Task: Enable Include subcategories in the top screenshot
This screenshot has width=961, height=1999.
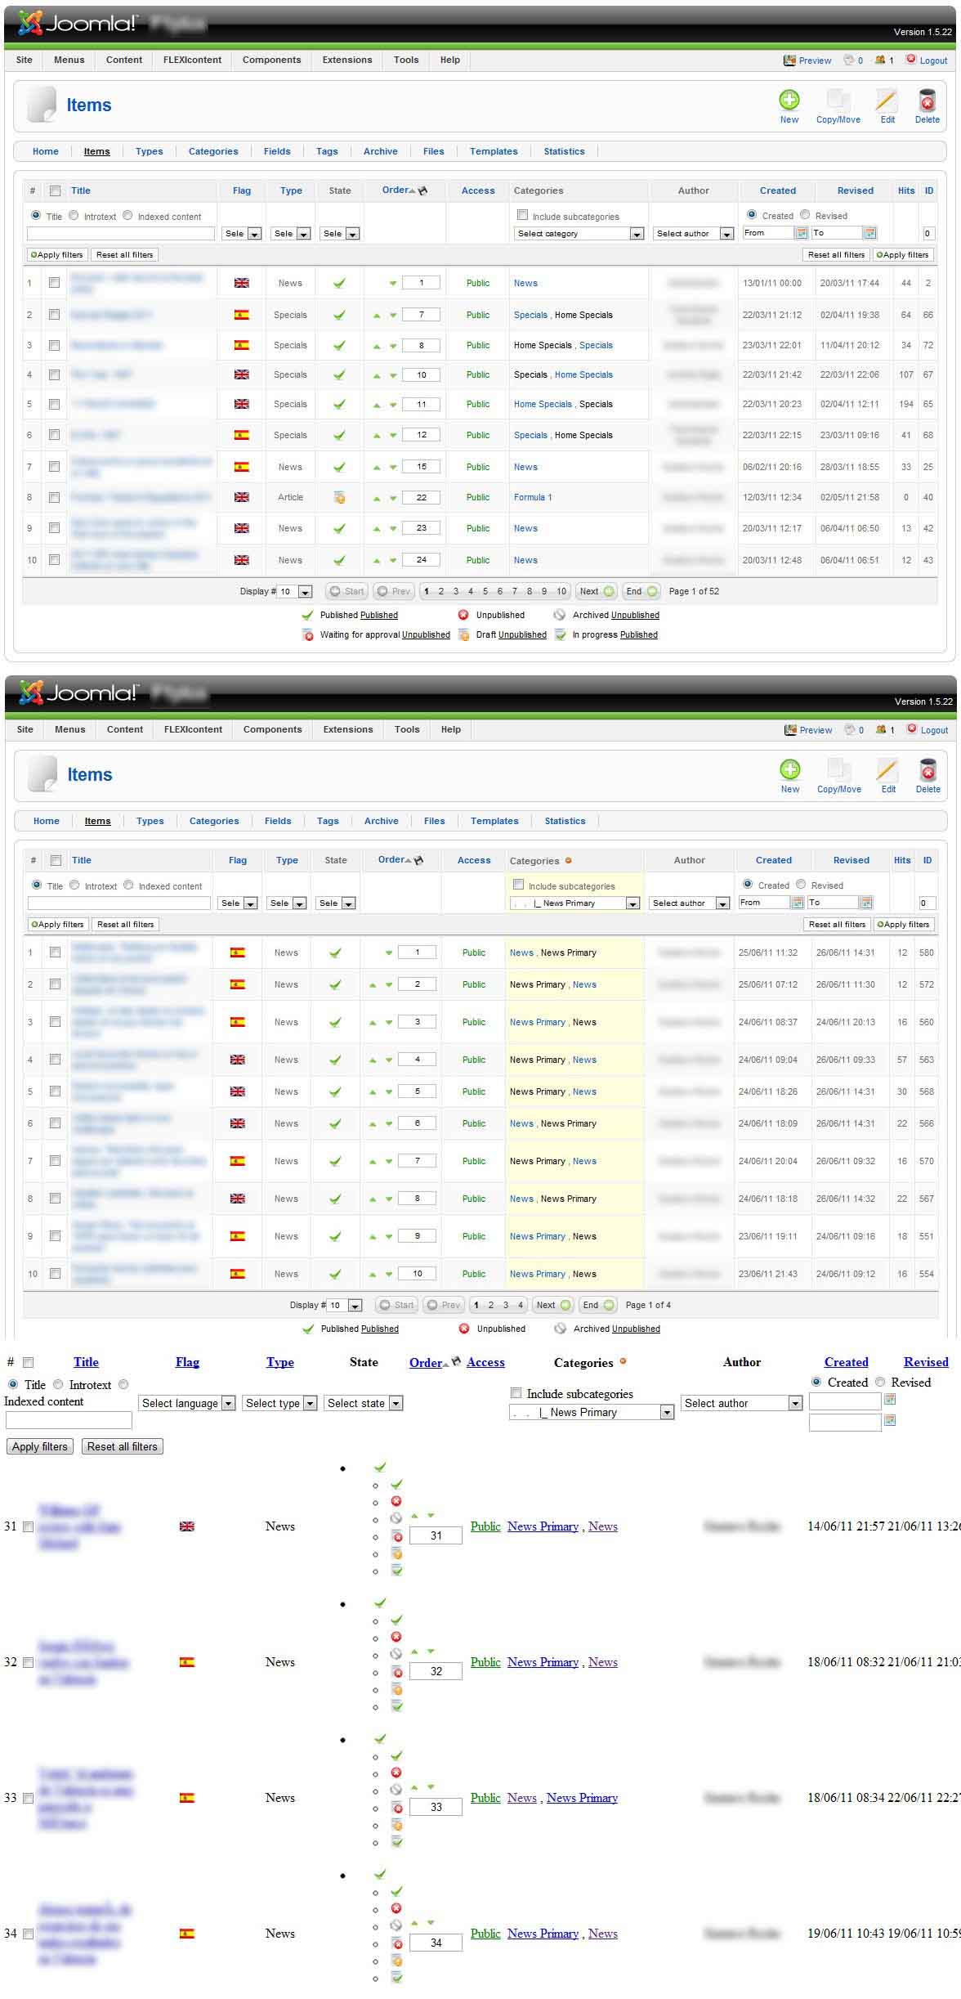Action: (522, 215)
